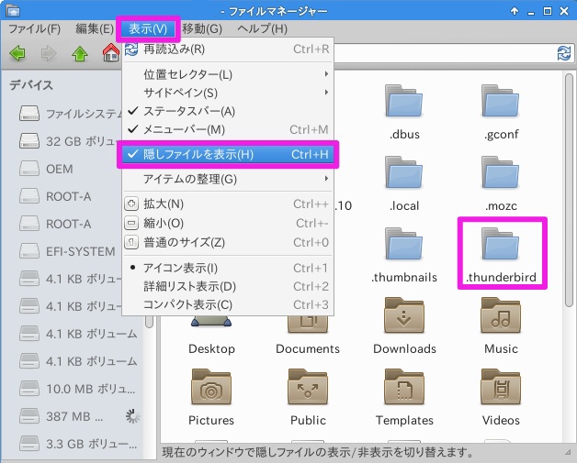Open the ファイルシステム device
The image size is (577, 463).
tap(71, 114)
